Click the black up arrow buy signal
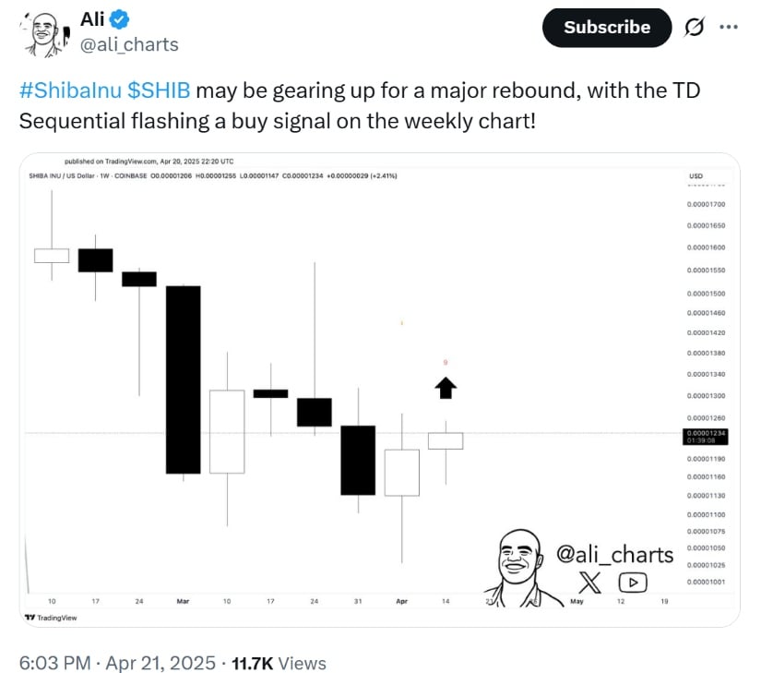Screen dimensions: 761x673 [446, 389]
